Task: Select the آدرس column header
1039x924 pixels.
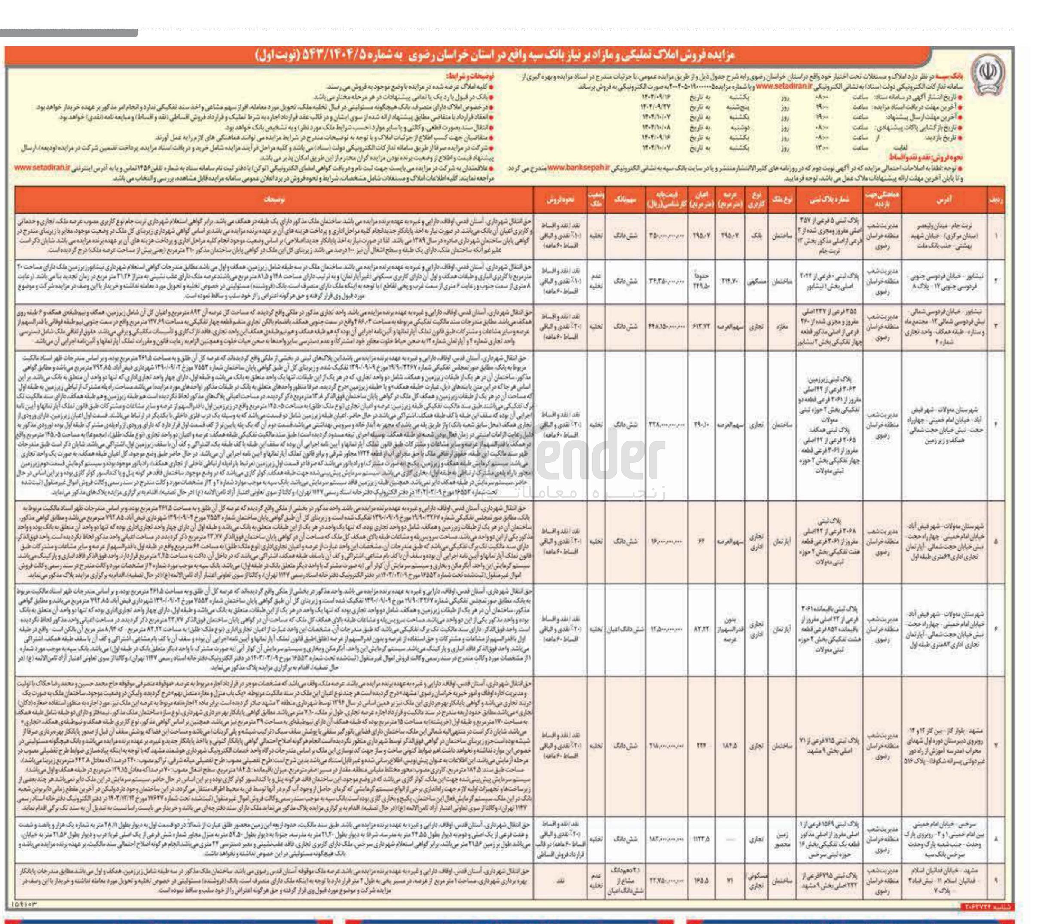Action: [x=944, y=200]
